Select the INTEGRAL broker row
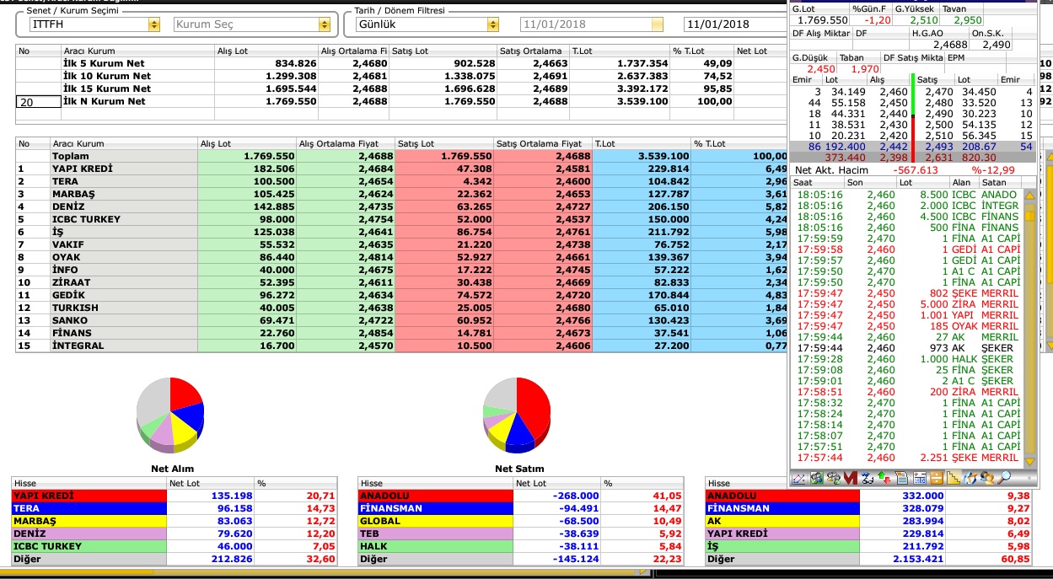The width and height of the screenshot is (1053, 579). click(x=402, y=346)
